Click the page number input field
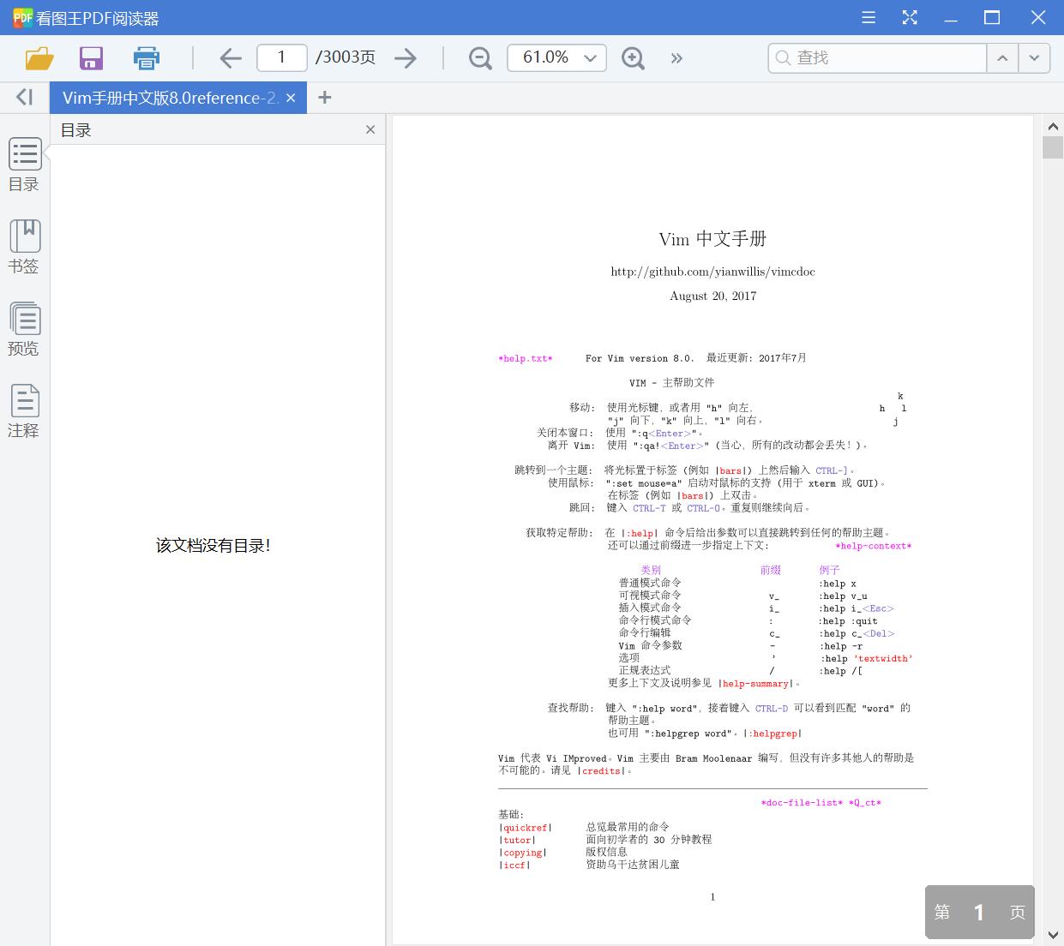 [282, 57]
